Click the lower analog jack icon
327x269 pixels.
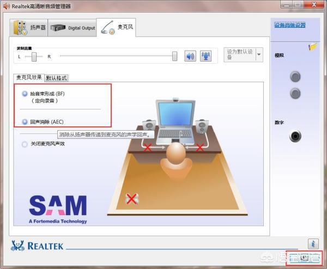coord(295,93)
